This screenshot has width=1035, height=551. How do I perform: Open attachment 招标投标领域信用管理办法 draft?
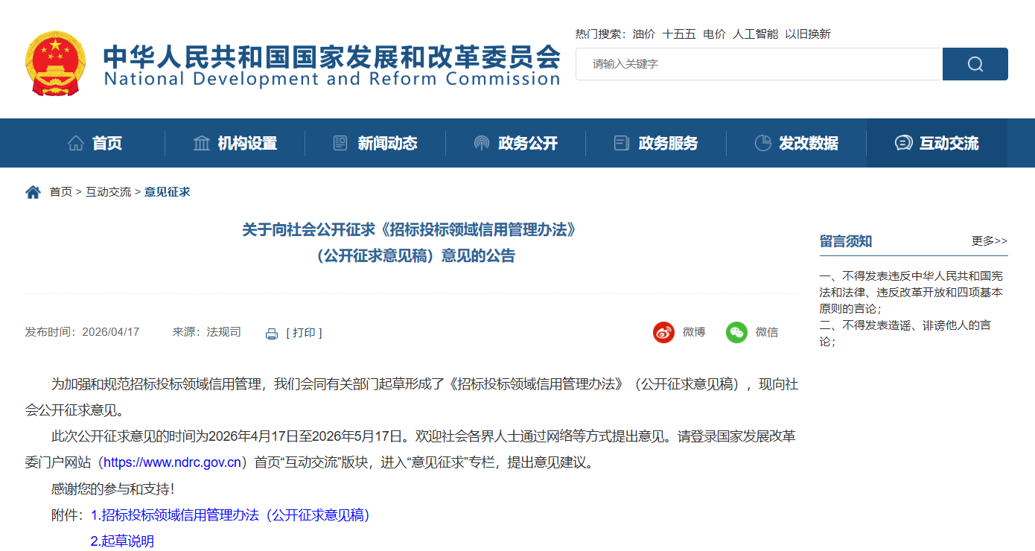231,515
